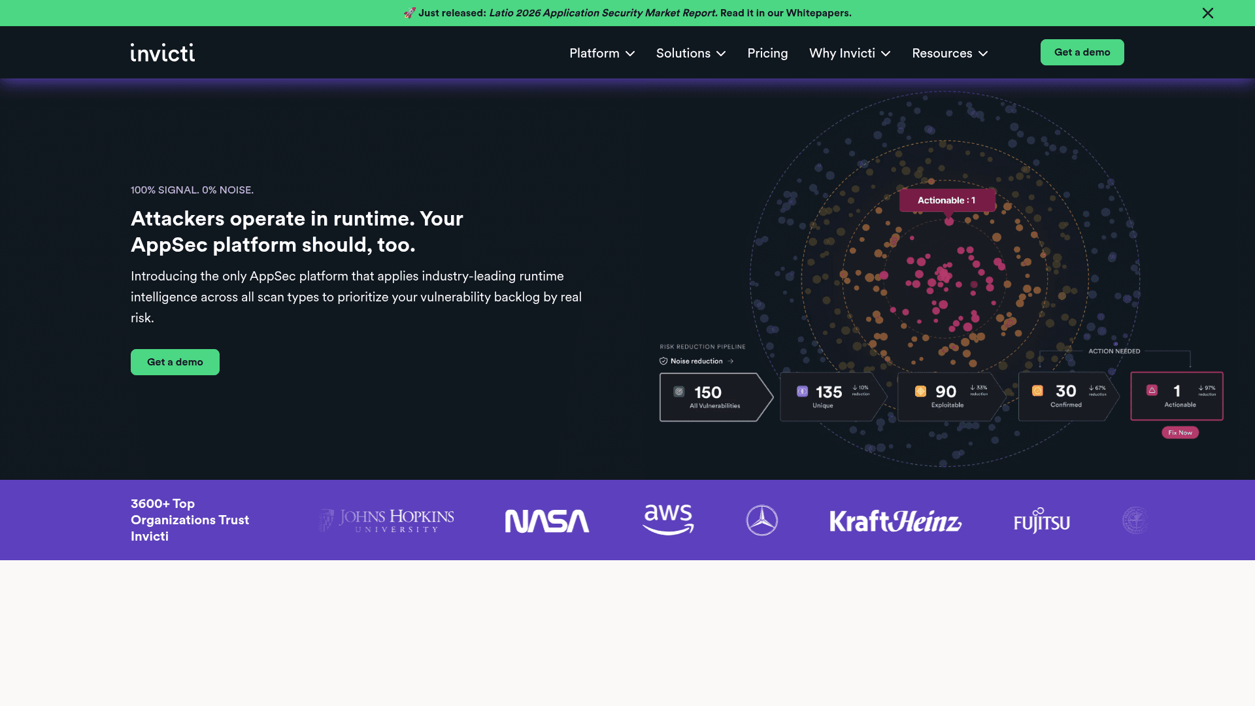Viewport: 1255px width, 706px height.
Task: Click the 33% reduction indicator
Action: click(x=979, y=390)
